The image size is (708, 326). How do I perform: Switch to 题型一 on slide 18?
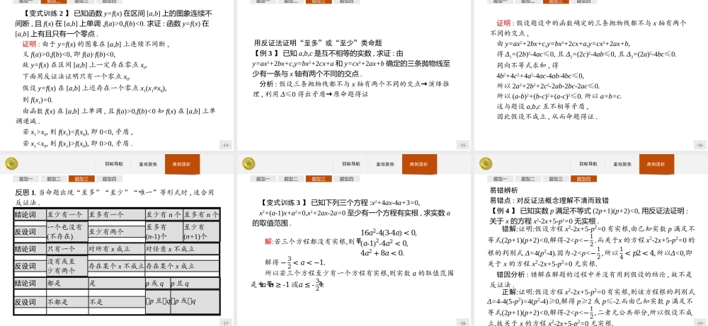(263, 179)
